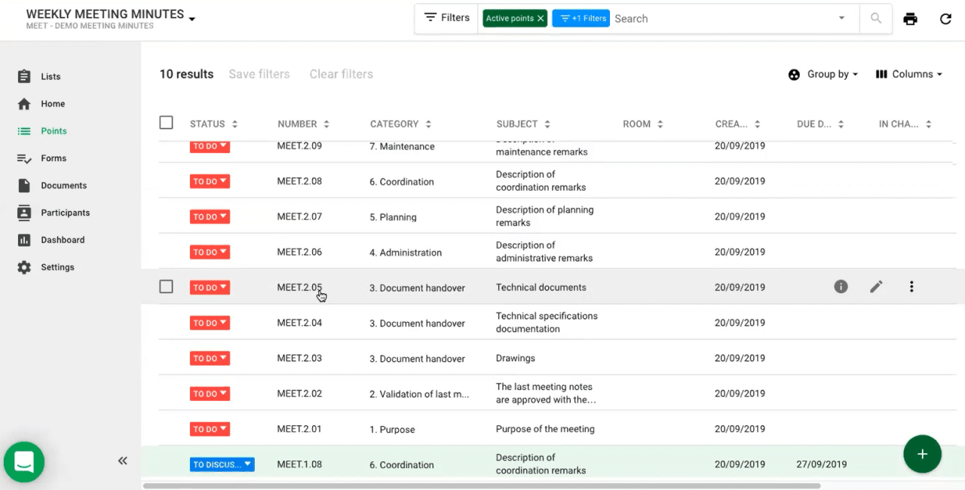The image size is (965, 490).
Task: Check the MEET.2.05 row checkbox
Action: (x=167, y=286)
